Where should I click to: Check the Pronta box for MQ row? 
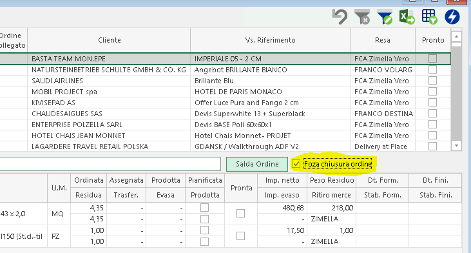pos(240,213)
